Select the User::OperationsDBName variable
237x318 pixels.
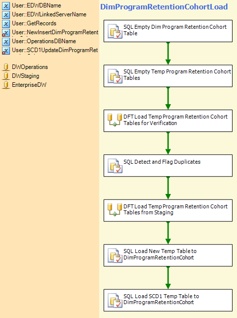click(44, 41)
